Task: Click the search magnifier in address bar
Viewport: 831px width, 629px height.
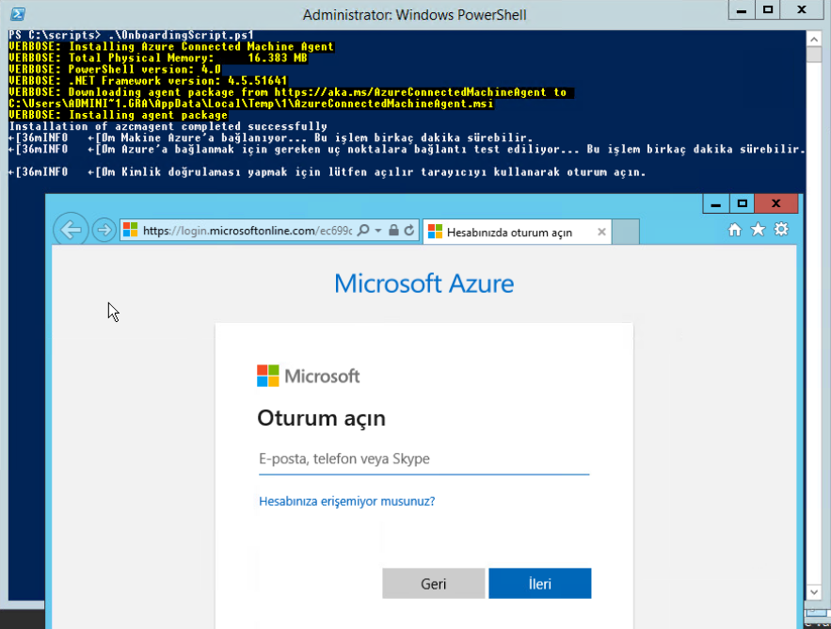Action: pos(363,230)
